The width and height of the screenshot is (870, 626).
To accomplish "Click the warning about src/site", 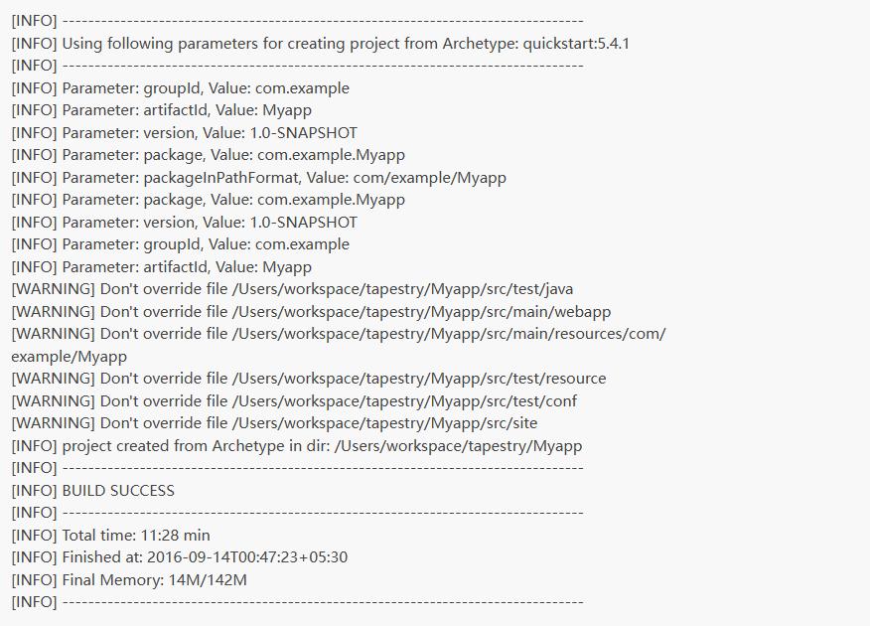I will (274, 423).
